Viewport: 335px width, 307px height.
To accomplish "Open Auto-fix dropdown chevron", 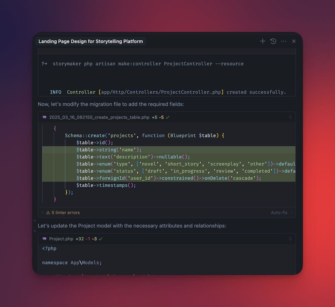I will (291, 212).
